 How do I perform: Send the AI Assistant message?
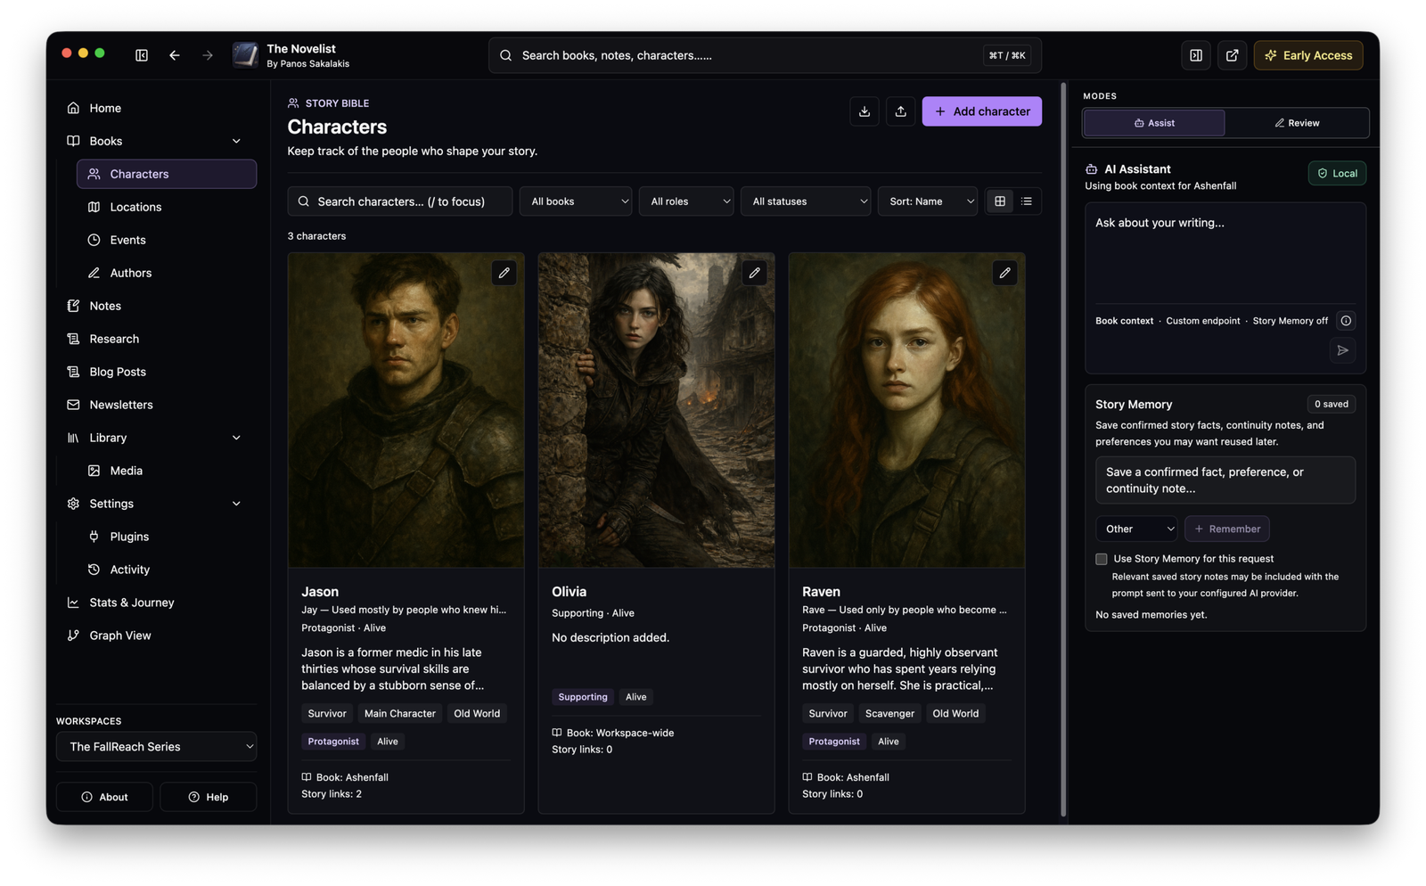tap(1342, 350)
